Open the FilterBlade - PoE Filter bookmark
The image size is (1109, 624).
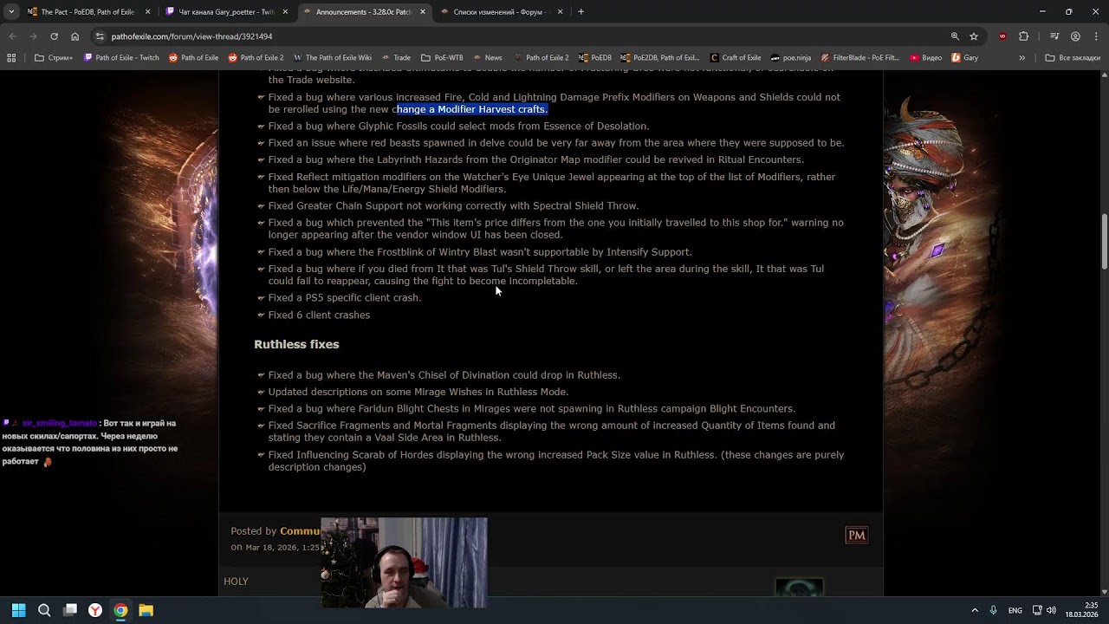[x=862, y=58]
